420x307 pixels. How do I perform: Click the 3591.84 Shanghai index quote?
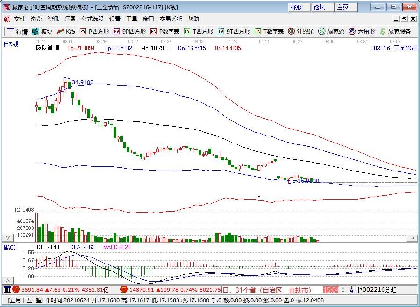pyautogui.click(x=32, y=290)
